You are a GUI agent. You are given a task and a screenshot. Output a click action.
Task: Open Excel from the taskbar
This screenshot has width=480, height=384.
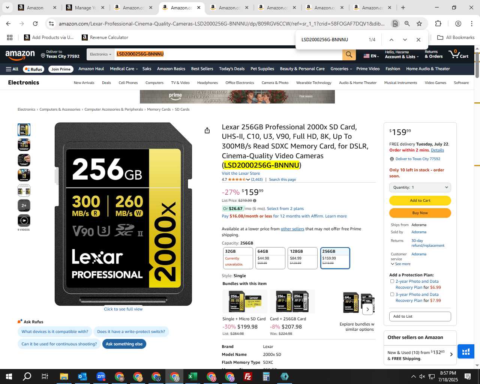(x=193, y=376)
